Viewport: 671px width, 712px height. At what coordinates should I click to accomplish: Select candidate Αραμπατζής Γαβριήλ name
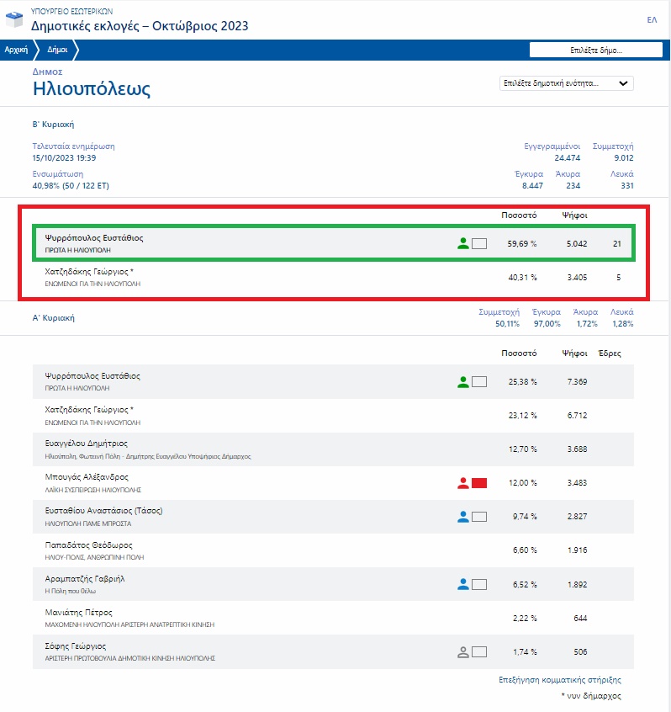(85, 578)
